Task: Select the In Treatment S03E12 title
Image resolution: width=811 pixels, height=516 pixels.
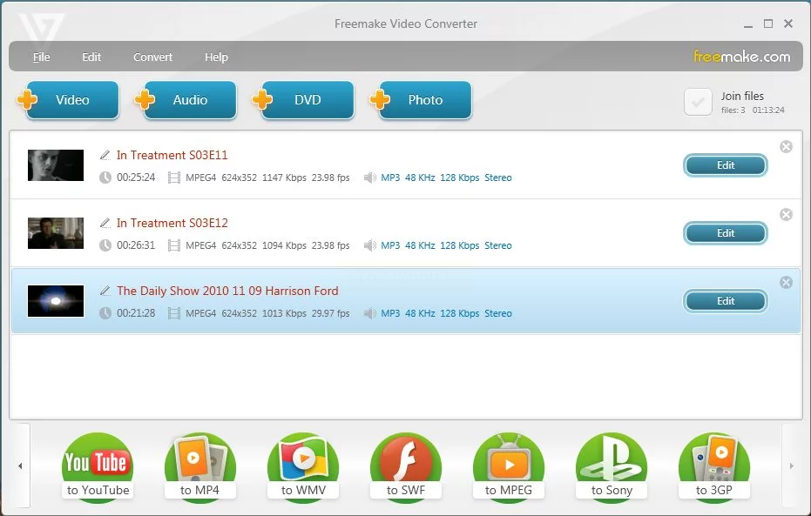Action: [x=172, y=223]
